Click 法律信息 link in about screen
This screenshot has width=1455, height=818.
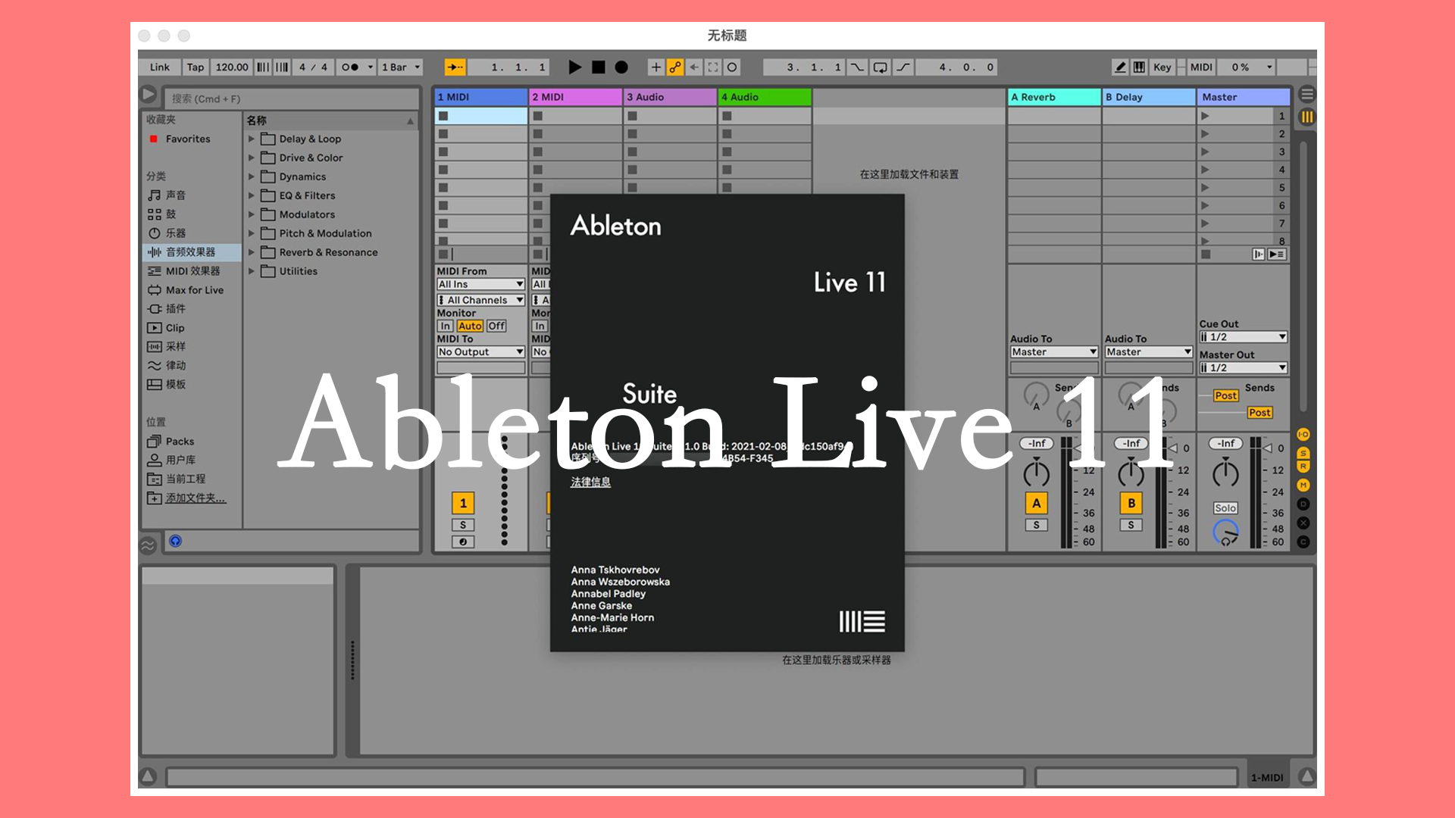point(592,483)
